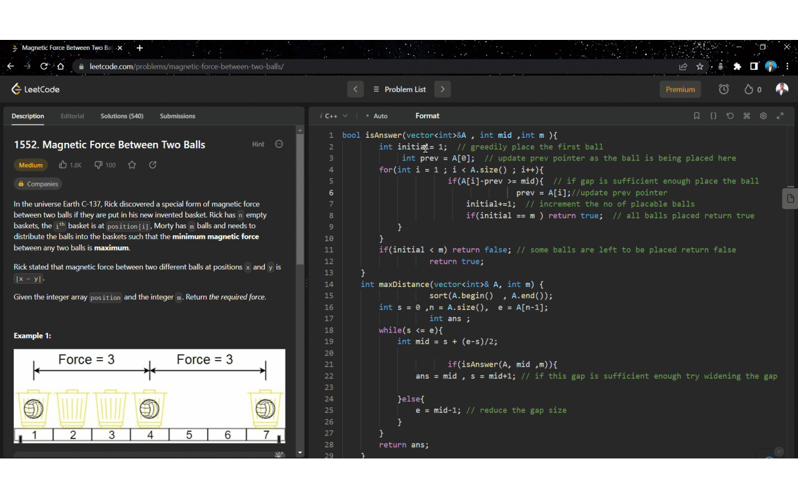Click the Example 1 force diagram image
The image size is (798, 499).
(150, 396)
